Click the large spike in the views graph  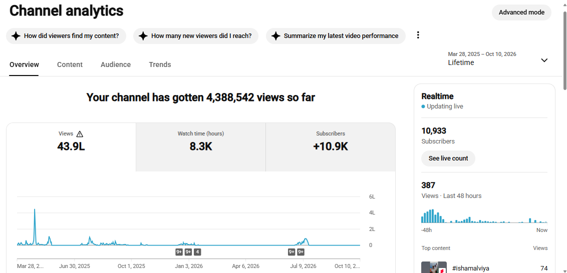point(35,227)
